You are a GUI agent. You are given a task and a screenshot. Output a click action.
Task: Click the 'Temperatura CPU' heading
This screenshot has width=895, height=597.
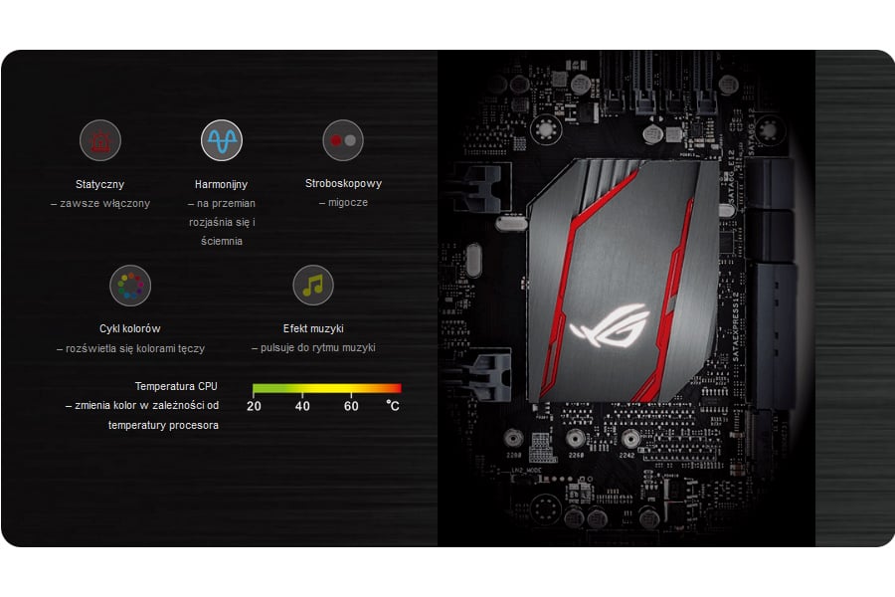tap(176, 386)
